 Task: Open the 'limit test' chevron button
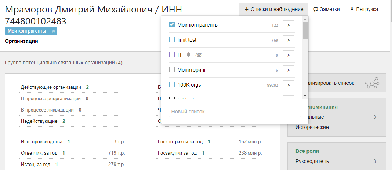pos(288,40)
